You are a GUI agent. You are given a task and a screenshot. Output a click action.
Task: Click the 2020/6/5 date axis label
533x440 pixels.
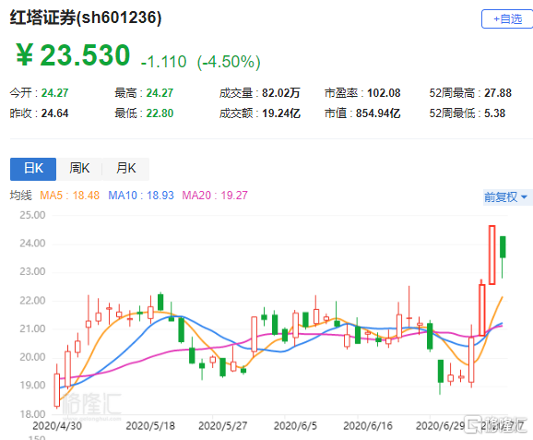(x=295, y=426)
